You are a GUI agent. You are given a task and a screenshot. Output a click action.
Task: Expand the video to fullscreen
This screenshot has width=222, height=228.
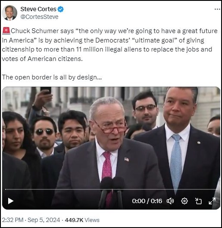(212, 201)
